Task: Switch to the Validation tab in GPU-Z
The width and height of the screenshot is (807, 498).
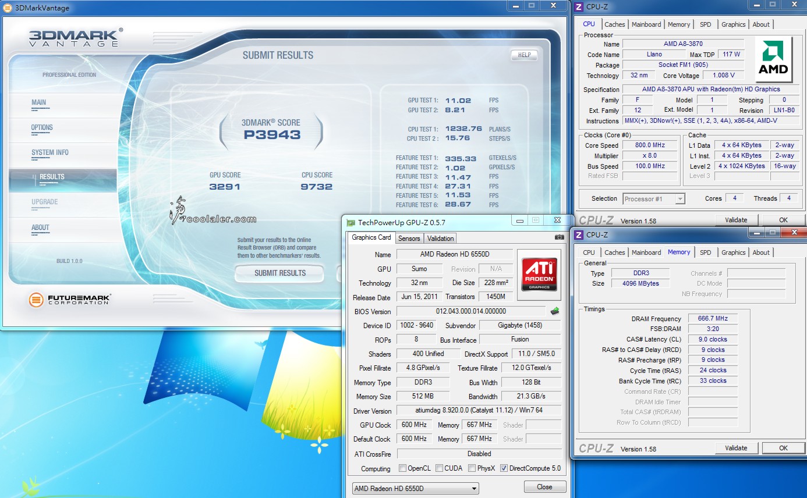Action: (x=440, y=239)
